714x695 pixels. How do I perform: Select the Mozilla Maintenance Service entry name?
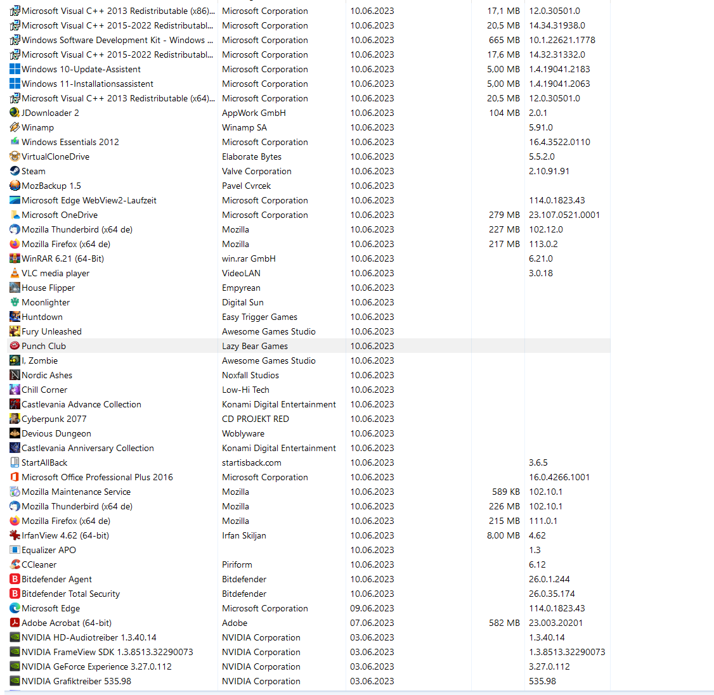pyautogui.click(x=76, y=491)
